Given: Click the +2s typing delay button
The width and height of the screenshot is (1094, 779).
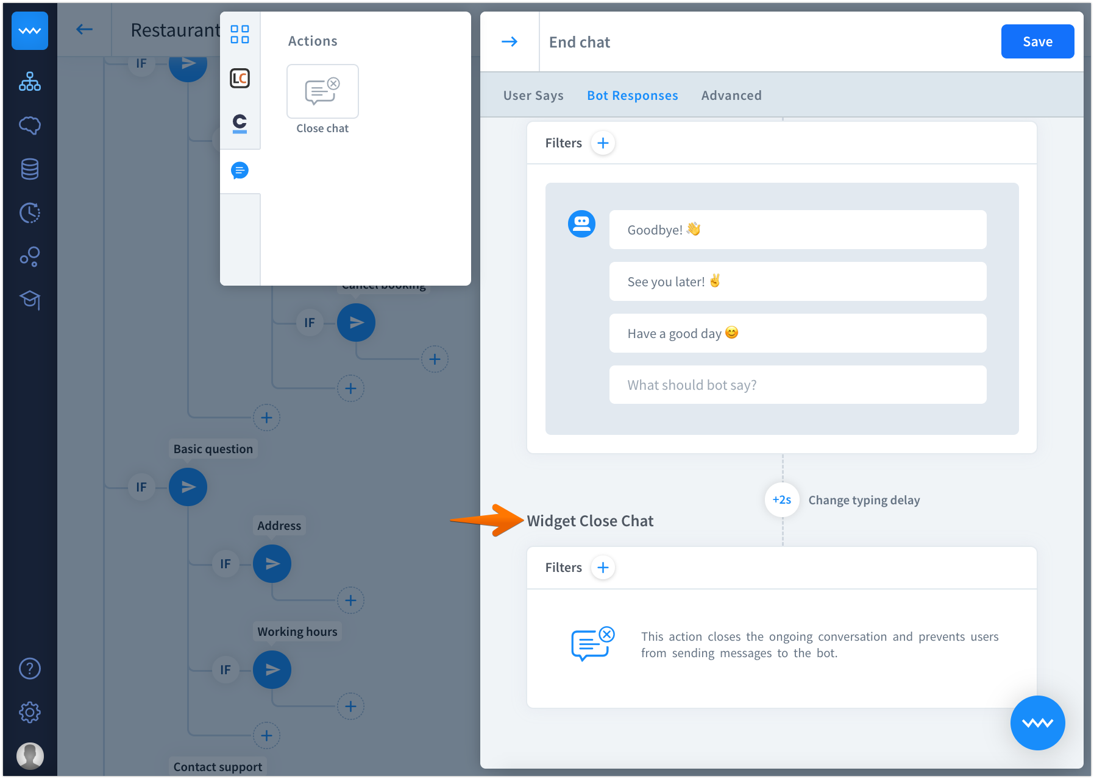Looking at the screenshot, I should [x=782, y=499].
